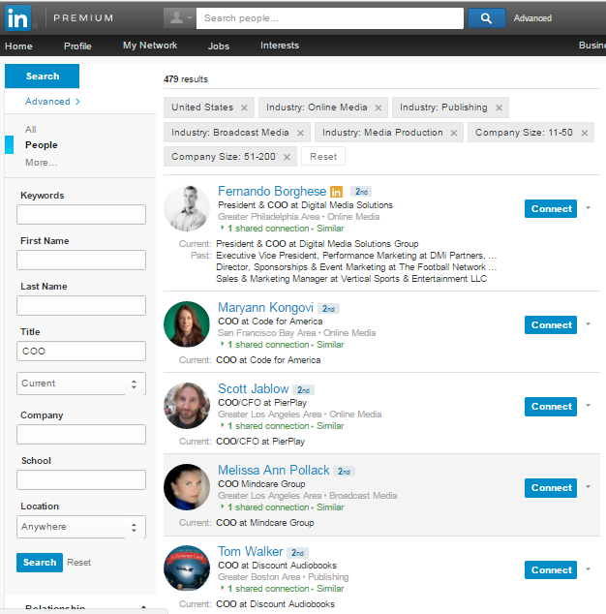The width and height of the screenshot is (606, 614).
Task: Expand Scott Jablow's 1 shared connection
Action: pos(264,426)
